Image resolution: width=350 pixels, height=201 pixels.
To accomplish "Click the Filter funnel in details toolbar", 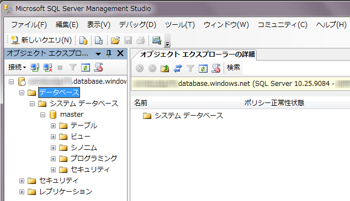I will pos(190,68).
